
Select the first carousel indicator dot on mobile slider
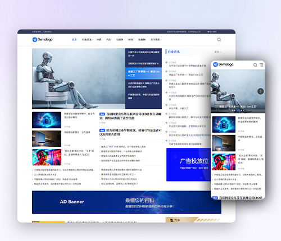[x=233, y=110]
